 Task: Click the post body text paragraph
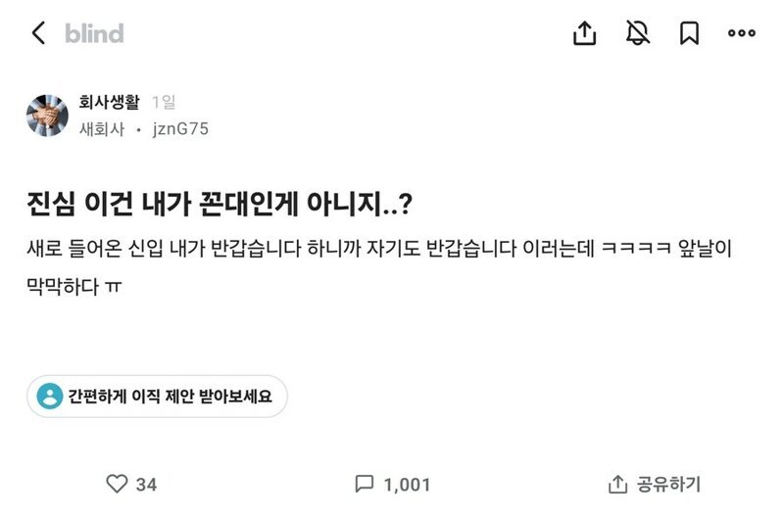coord(382,261)
